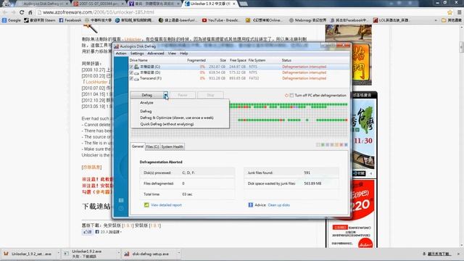Click the report icon beside View detailed report
Image resolution: width=464 pixels, height=261 pixels.
[146, 204]
